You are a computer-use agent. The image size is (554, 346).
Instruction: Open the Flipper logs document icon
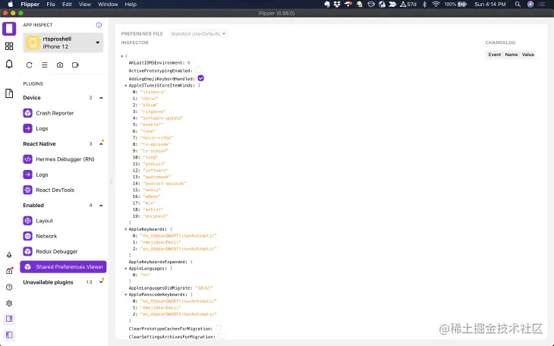(9, 93)
